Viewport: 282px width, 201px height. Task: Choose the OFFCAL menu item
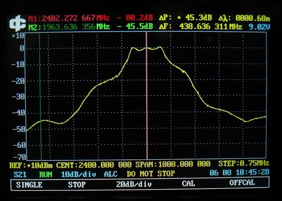[x=242, y=183]
